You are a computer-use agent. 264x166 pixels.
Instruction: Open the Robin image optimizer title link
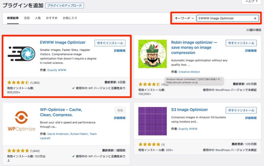point(194,48)
